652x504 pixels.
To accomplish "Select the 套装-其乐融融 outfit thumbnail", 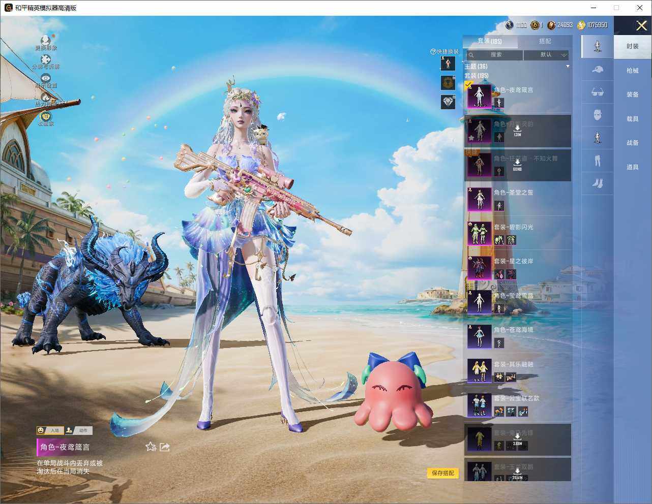I will [x=479, y=370].
